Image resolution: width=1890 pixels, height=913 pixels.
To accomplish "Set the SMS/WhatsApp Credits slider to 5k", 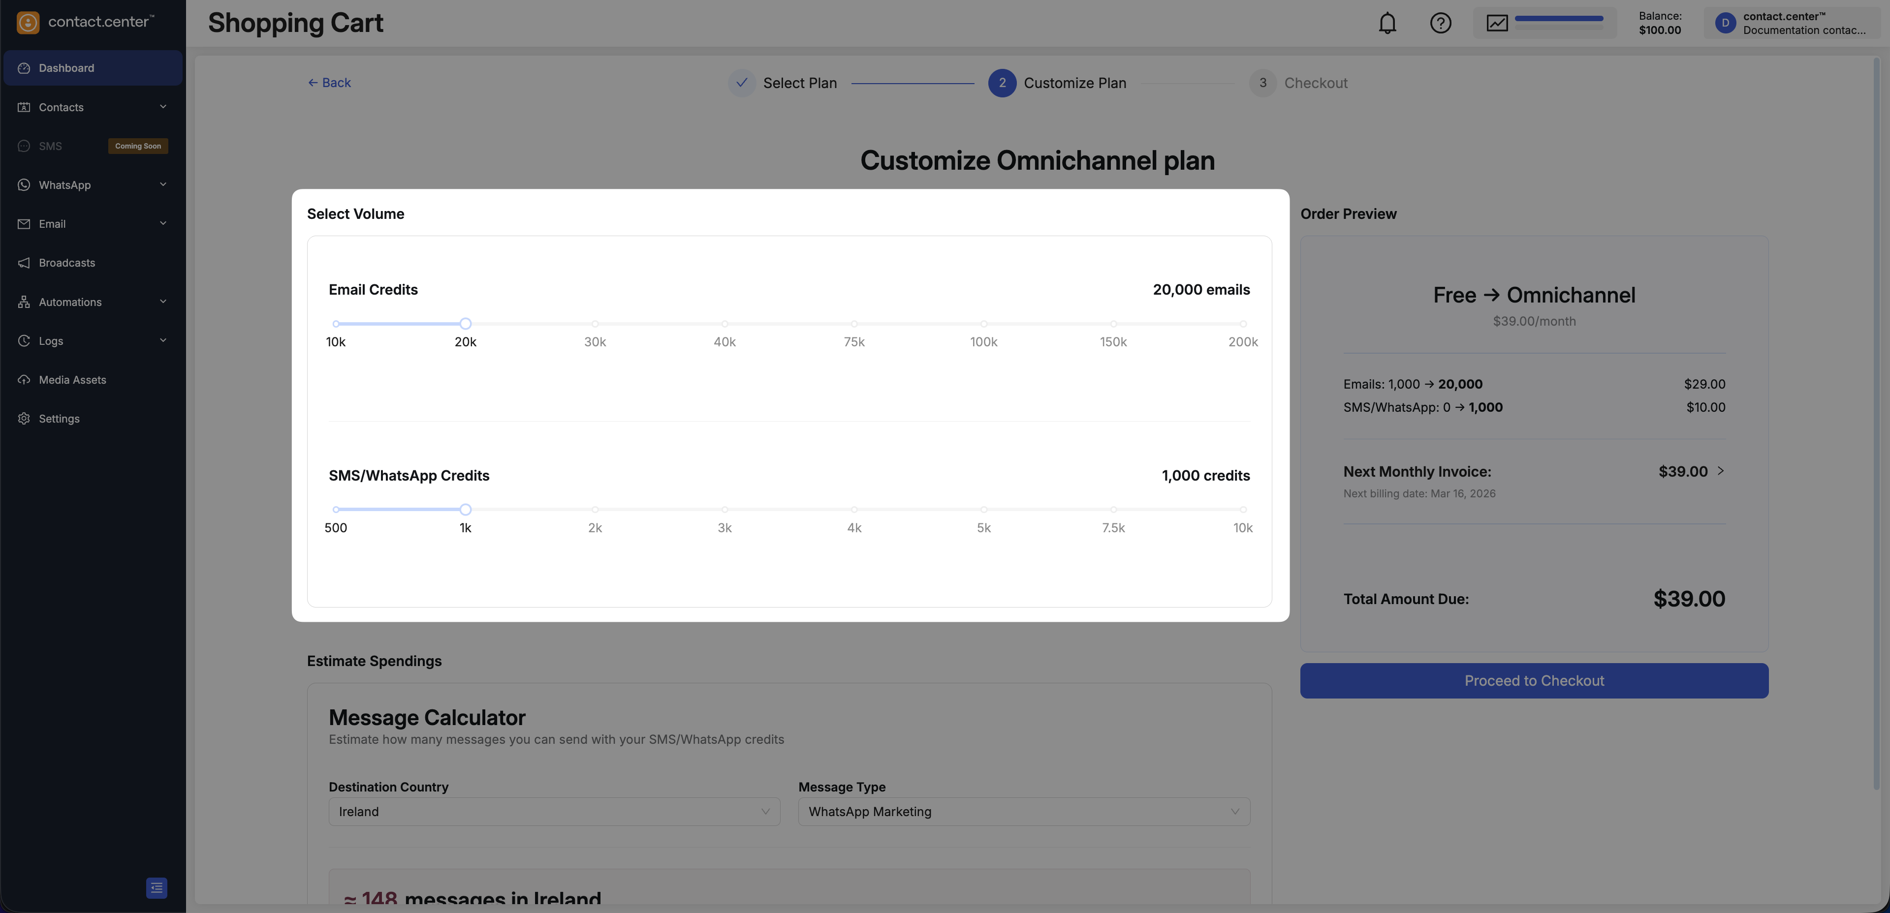I will click(x=983, y=510).
